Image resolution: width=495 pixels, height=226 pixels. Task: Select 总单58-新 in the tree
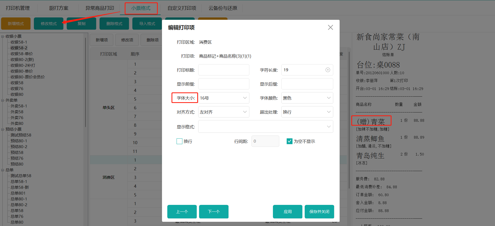(x=20, y=187)
